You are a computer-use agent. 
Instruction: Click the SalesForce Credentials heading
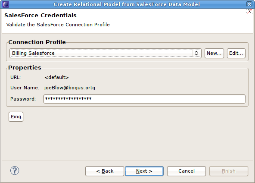point(40,15)
